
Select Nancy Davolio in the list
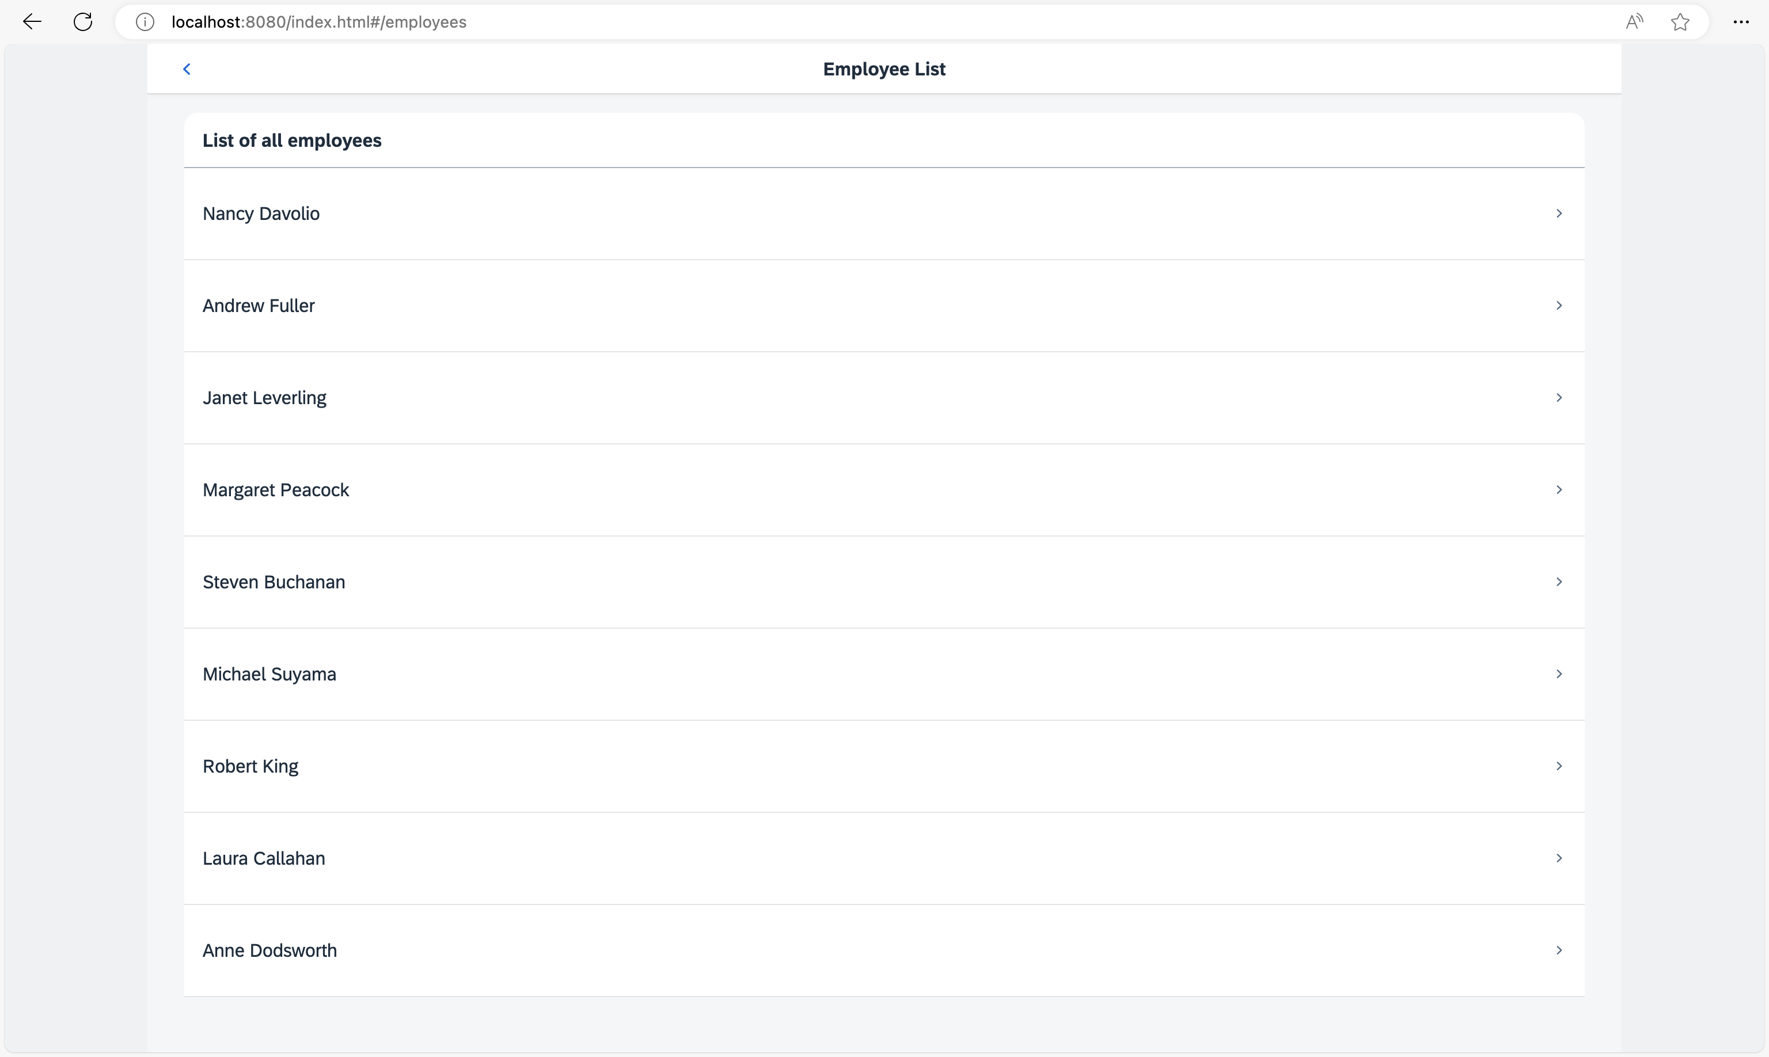pos(883,214)
